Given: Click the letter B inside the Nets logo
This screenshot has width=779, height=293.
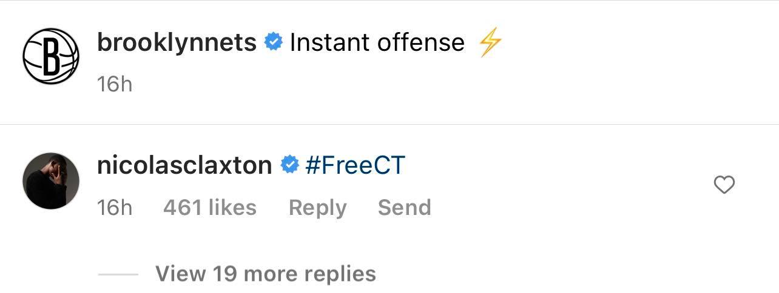Looking at the screenshot, I should (52, 56).
